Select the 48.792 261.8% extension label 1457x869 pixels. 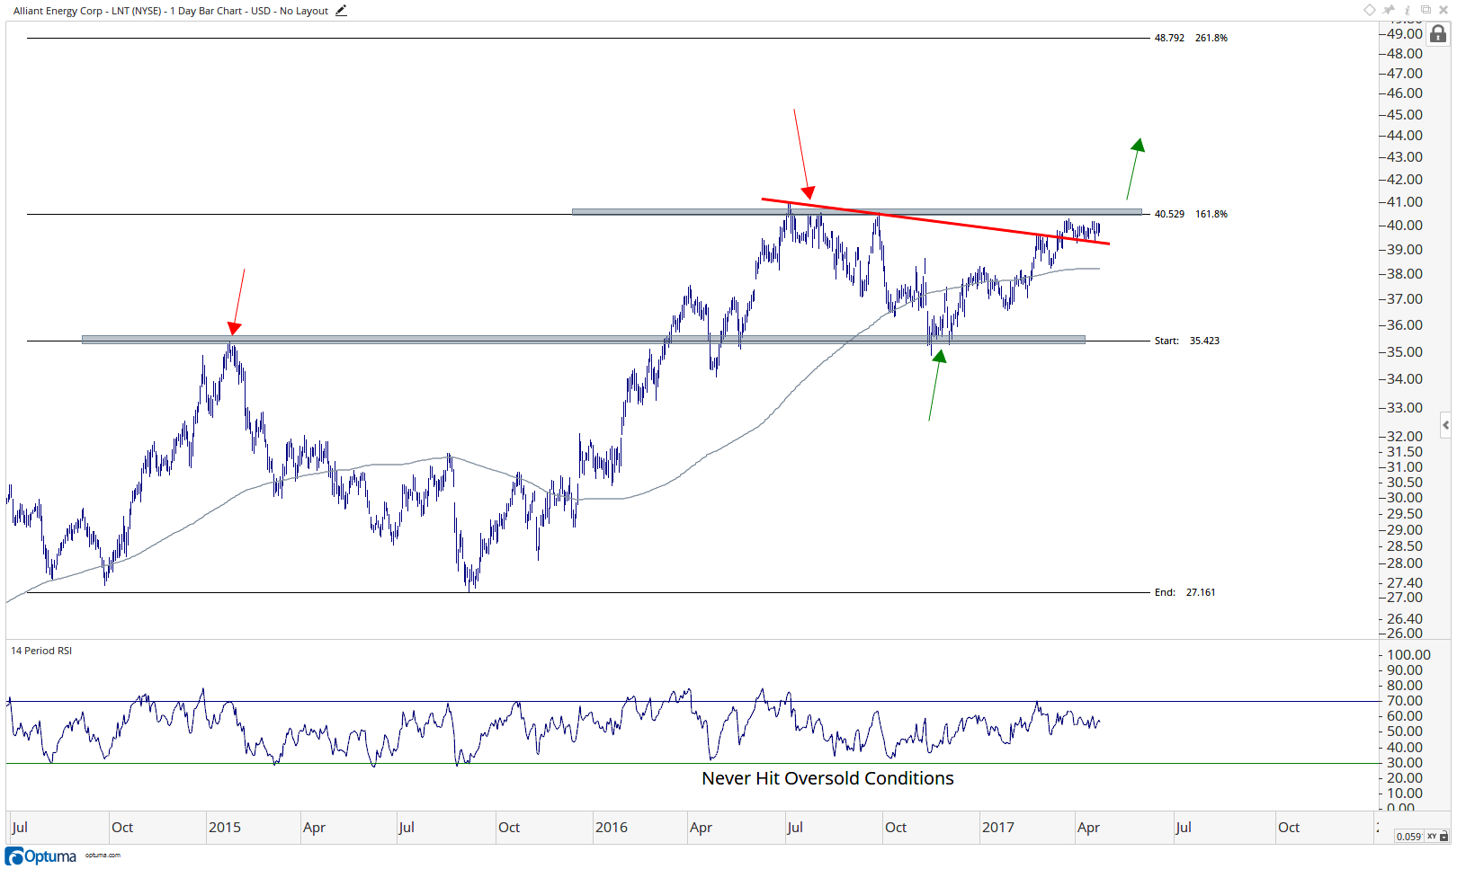click(x=1191, y=38)
